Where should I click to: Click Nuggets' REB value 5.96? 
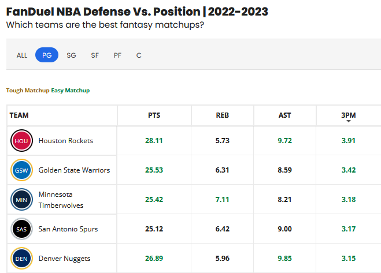click(223, 259)
